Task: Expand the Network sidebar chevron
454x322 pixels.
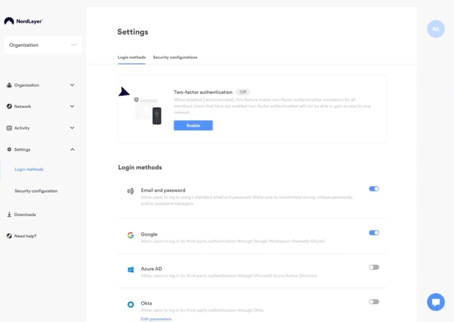Action: (x=72, y=106)
